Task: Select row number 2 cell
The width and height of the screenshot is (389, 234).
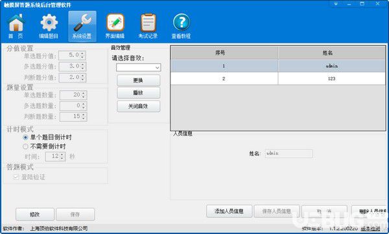Action: pos(224,79)
